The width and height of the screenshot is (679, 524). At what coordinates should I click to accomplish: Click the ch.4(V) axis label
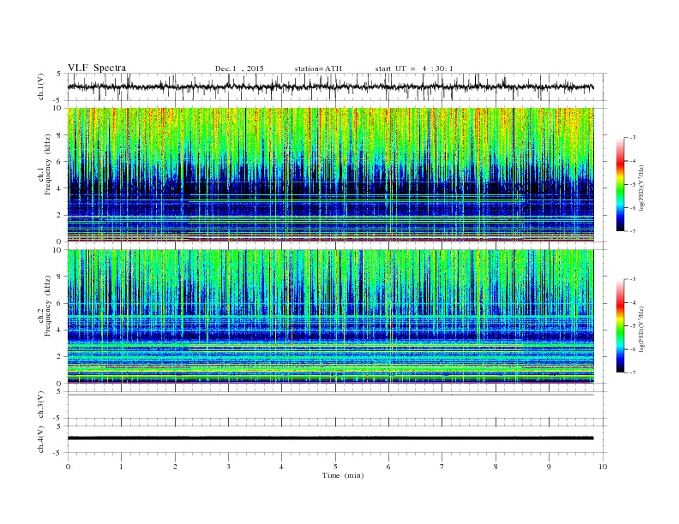click(41, 440)
